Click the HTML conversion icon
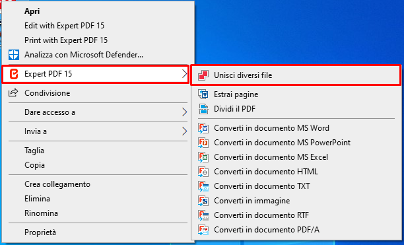The width and height of the screenshot is (404, 245). pyautogui.click(x=203, y=172)
